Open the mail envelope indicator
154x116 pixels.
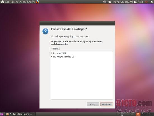[110, 2]
